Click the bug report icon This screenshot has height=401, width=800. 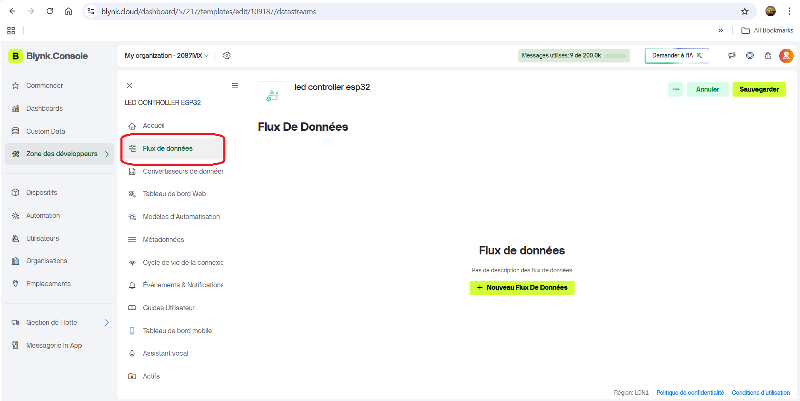point(768,55)
